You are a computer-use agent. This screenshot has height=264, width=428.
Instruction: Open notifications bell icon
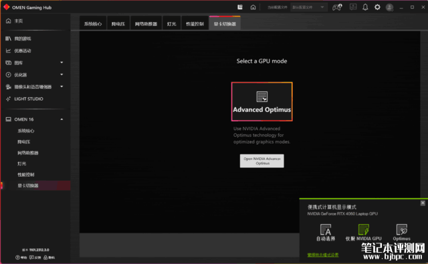coord(365,7)
